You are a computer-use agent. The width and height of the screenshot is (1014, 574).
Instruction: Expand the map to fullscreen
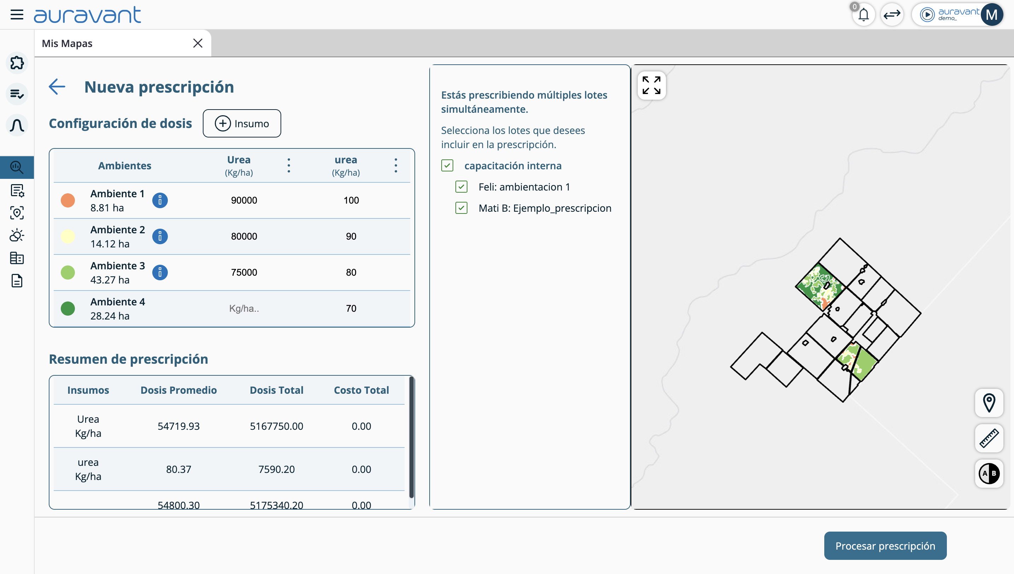[651, 85]
